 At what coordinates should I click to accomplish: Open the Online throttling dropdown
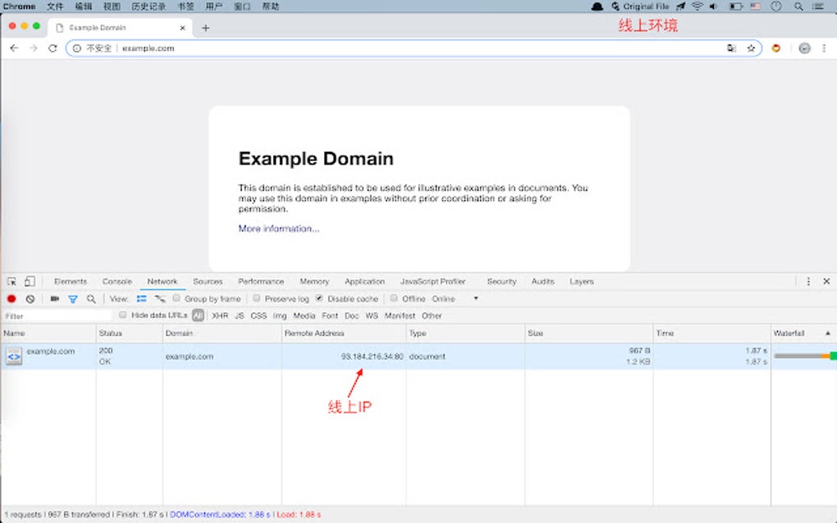pos(455,298)
